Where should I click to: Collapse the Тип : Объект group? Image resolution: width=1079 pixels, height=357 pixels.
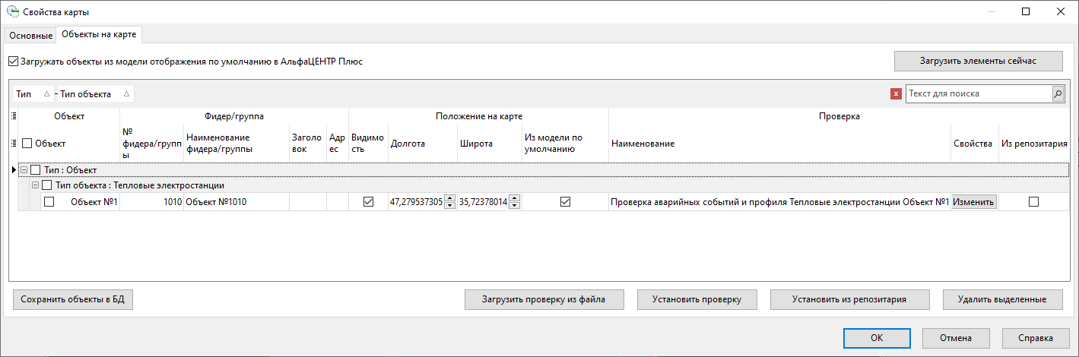pyautogui.click(x=24, y=169)
